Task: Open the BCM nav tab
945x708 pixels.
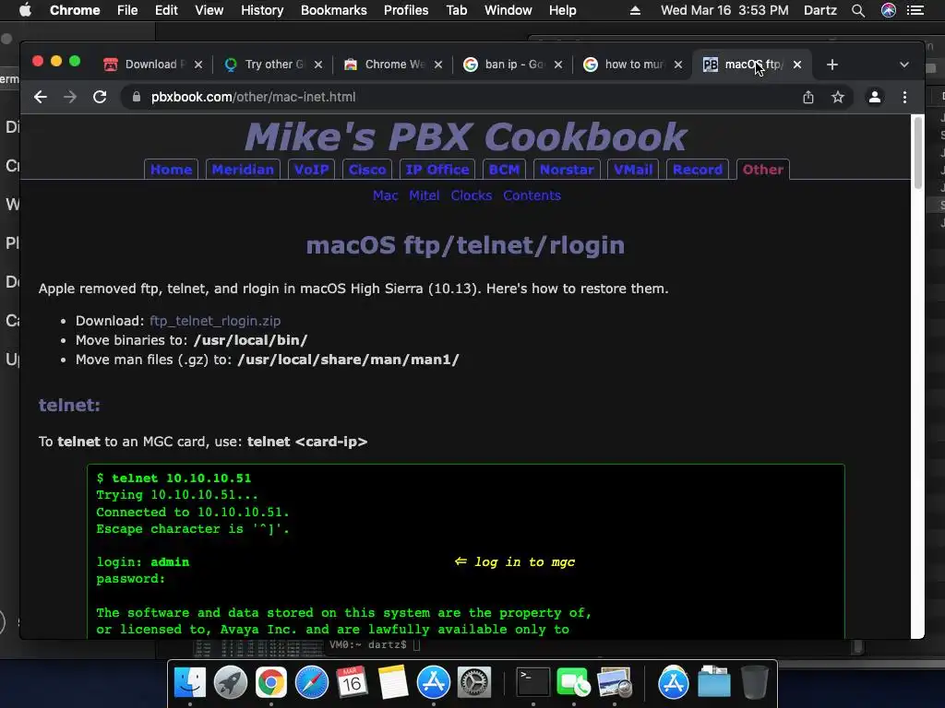Action: 505,170
